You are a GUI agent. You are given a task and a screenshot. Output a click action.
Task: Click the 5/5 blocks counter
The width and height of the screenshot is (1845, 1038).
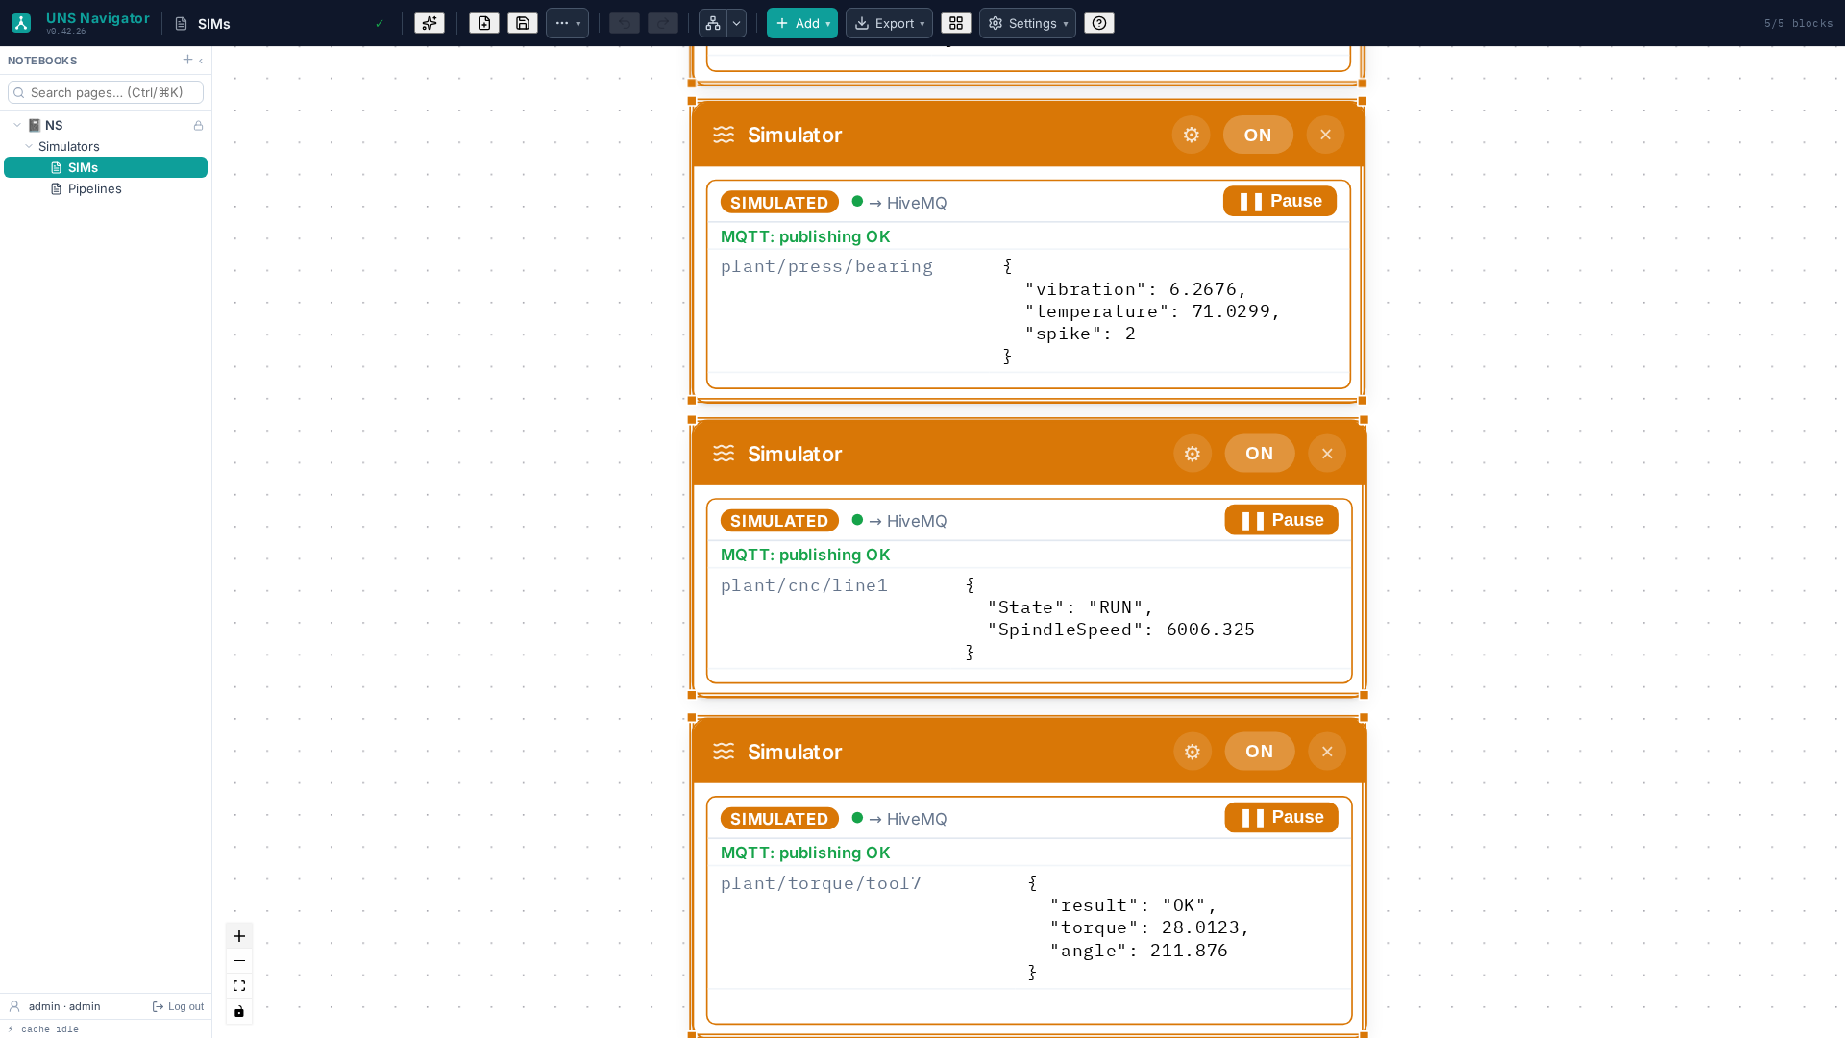pos(1798,23)
